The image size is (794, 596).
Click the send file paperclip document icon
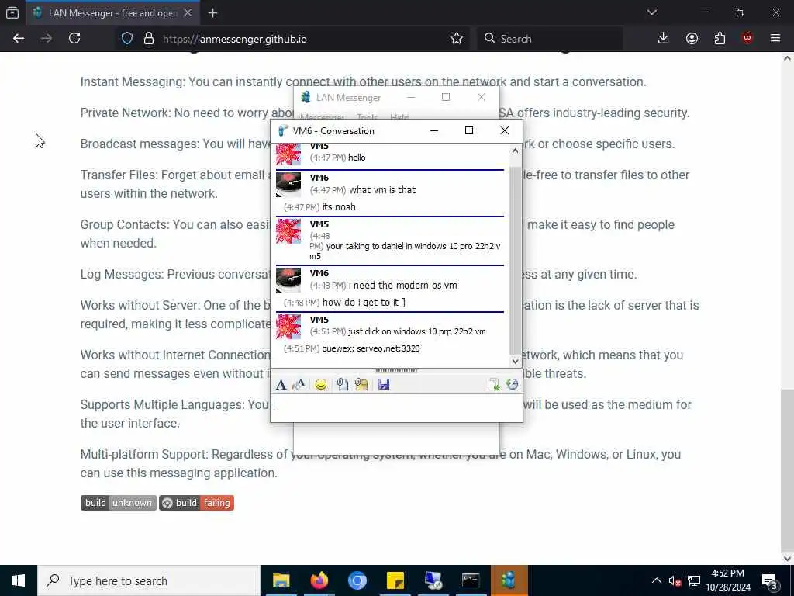pyautogui.click(x=342, y=385)
